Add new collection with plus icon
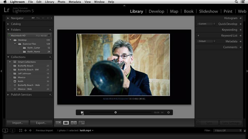Viewport: 248px width, 139px height. 50,57
